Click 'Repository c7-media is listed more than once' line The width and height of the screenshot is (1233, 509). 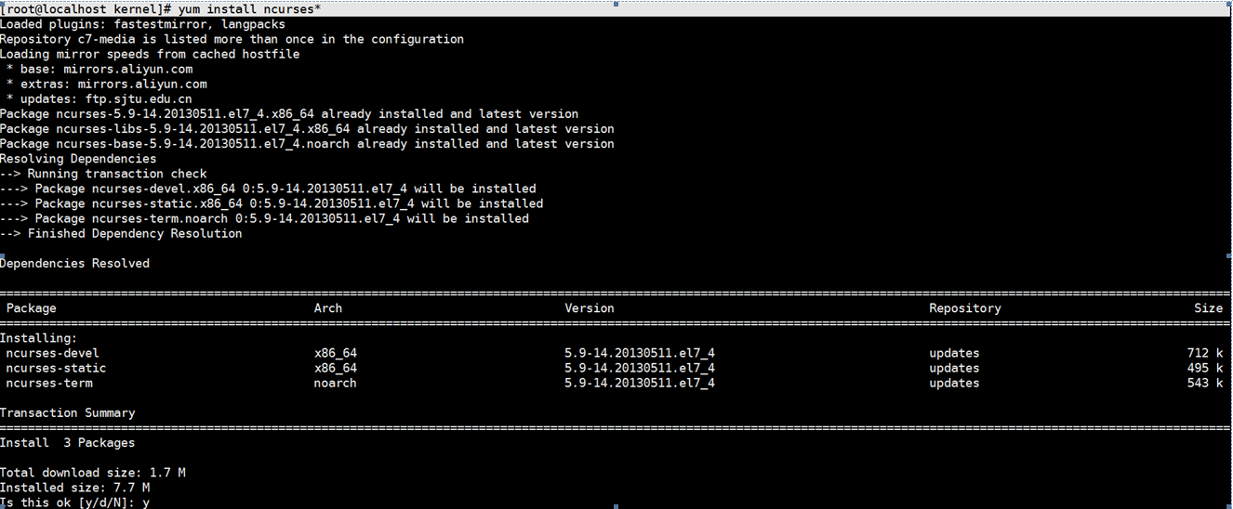pos(232,39)
